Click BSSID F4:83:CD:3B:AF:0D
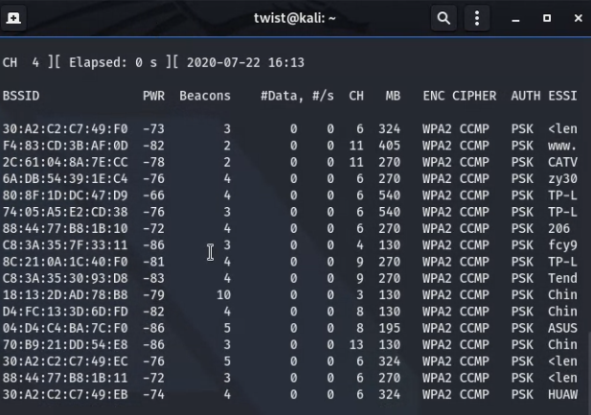 pyautogui.click(x=65, y=146)
